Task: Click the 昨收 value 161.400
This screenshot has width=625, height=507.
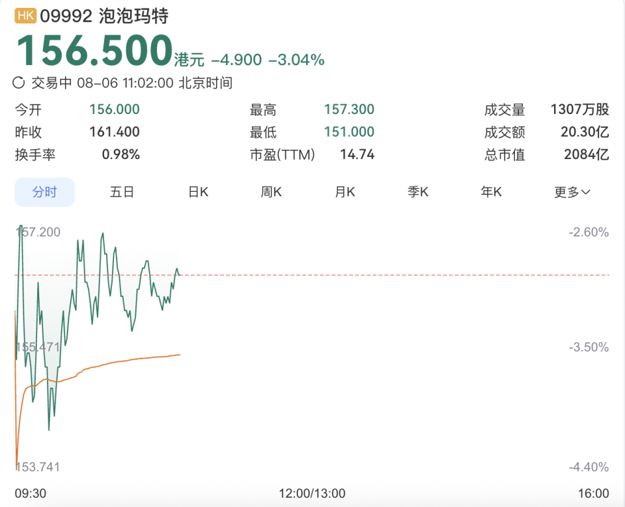Action: [x=115, y=132]
